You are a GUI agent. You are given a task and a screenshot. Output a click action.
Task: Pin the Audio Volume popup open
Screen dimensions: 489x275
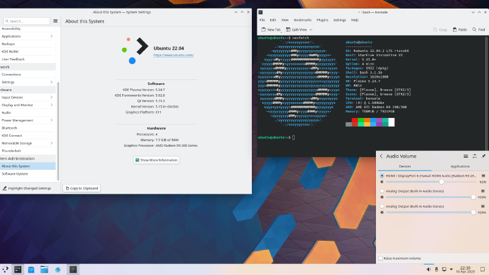483,156
